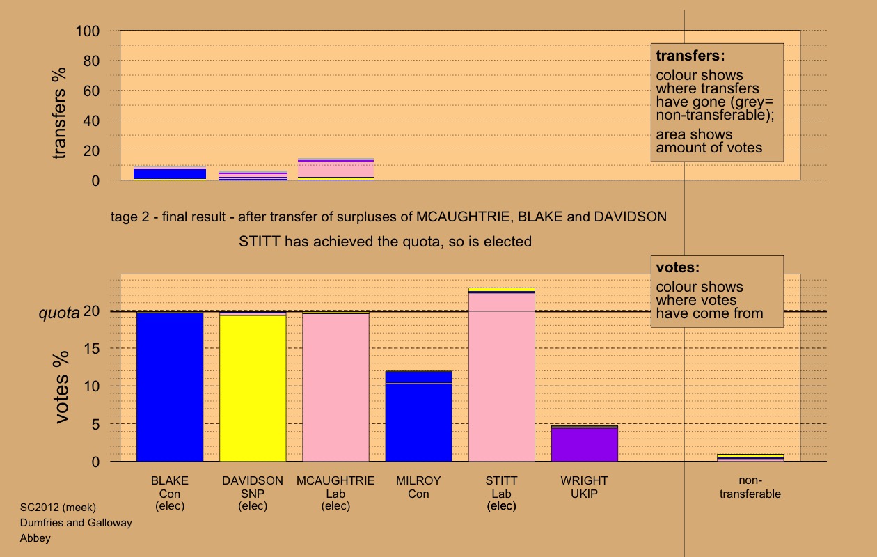Screen dimensions: 877x557
Task: Click the pink MCAUGHTRIE transfers bar in top chart
Action: pyautogui.click(x=335, y=169)
